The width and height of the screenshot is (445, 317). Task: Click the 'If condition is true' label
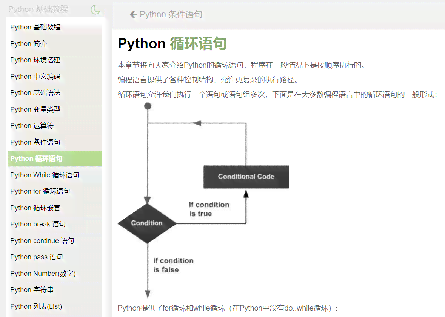(209, 209)
